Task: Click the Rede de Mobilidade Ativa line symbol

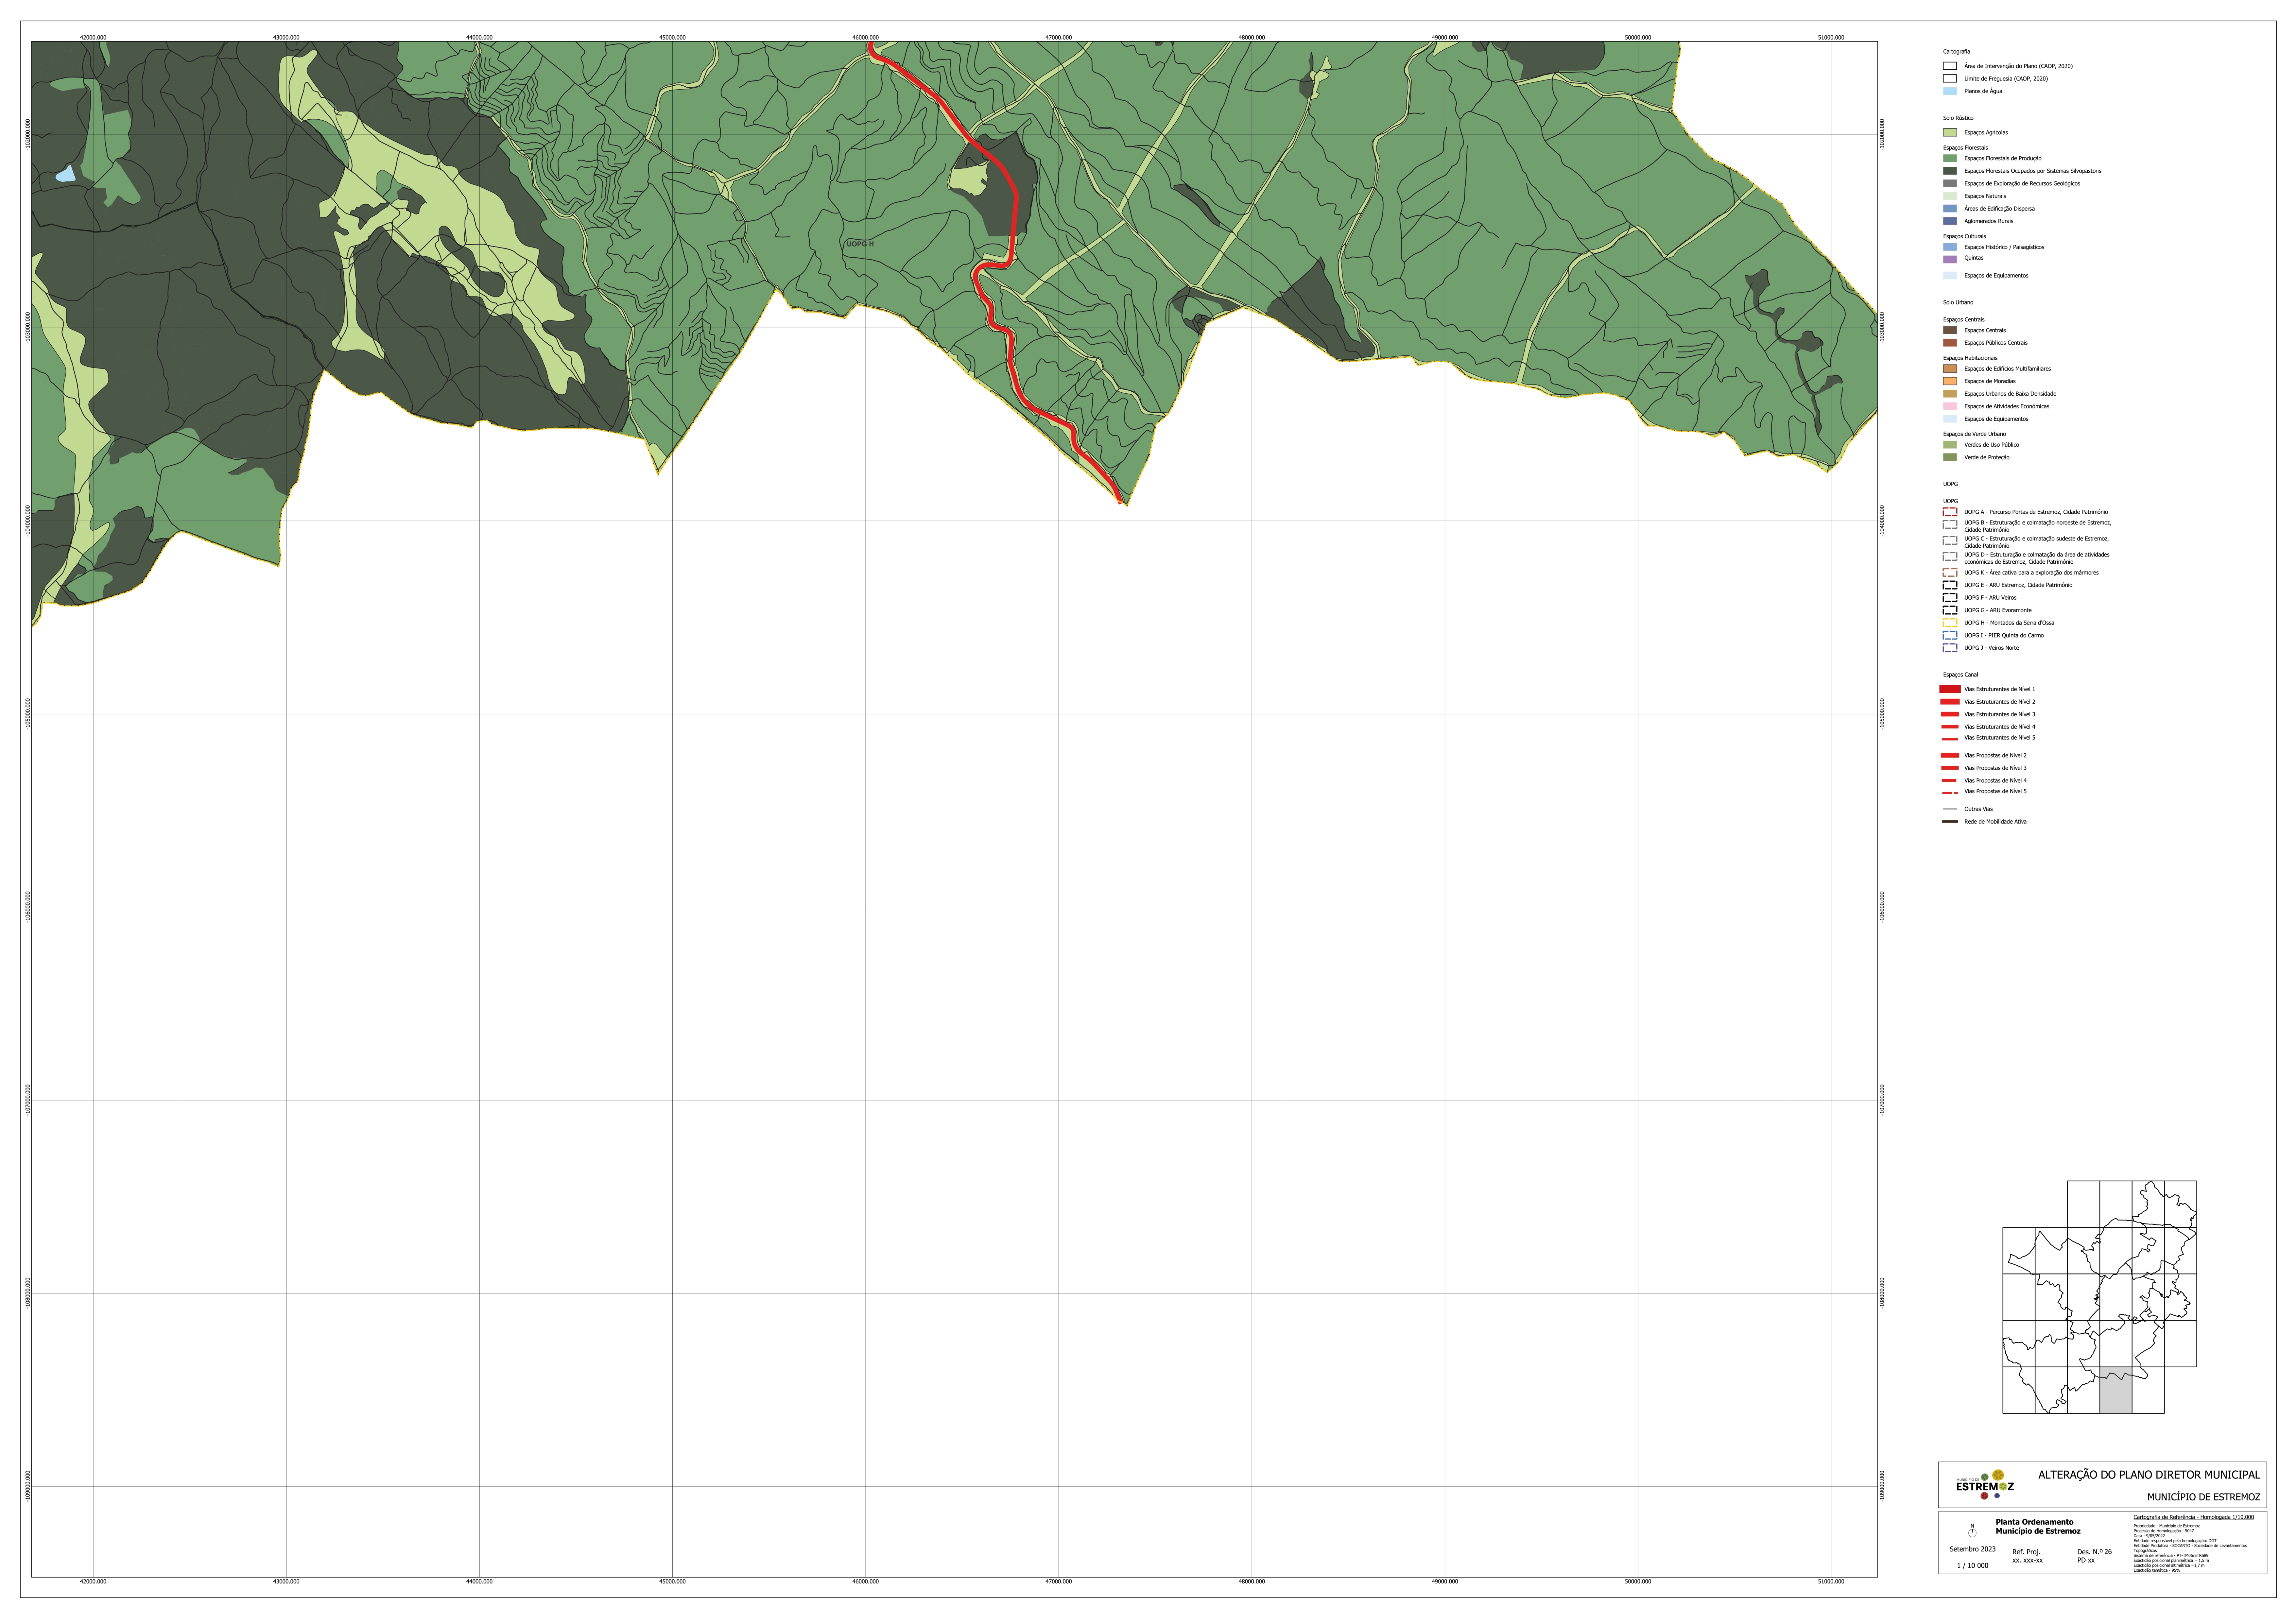Action: pyautogui.click(x=1950, y=822)
